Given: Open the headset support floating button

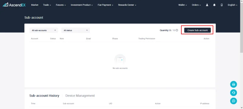Looking at the screenshot, I should pyautogui.click(x=234, y=84).
